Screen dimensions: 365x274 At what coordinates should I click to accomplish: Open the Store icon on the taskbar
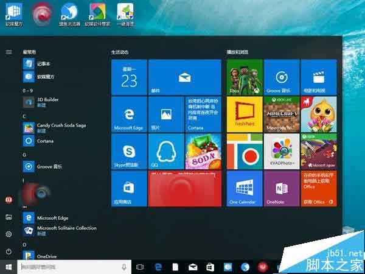click(x=210, y=267)
